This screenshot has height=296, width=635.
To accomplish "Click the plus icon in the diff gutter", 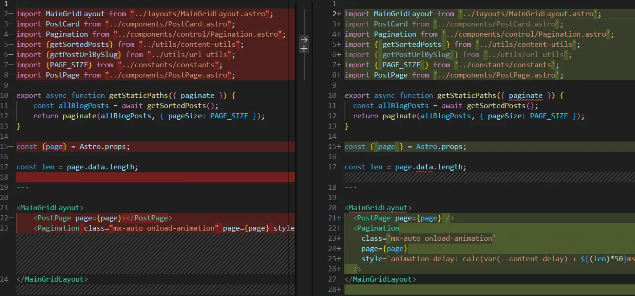I will pos(304,49).
